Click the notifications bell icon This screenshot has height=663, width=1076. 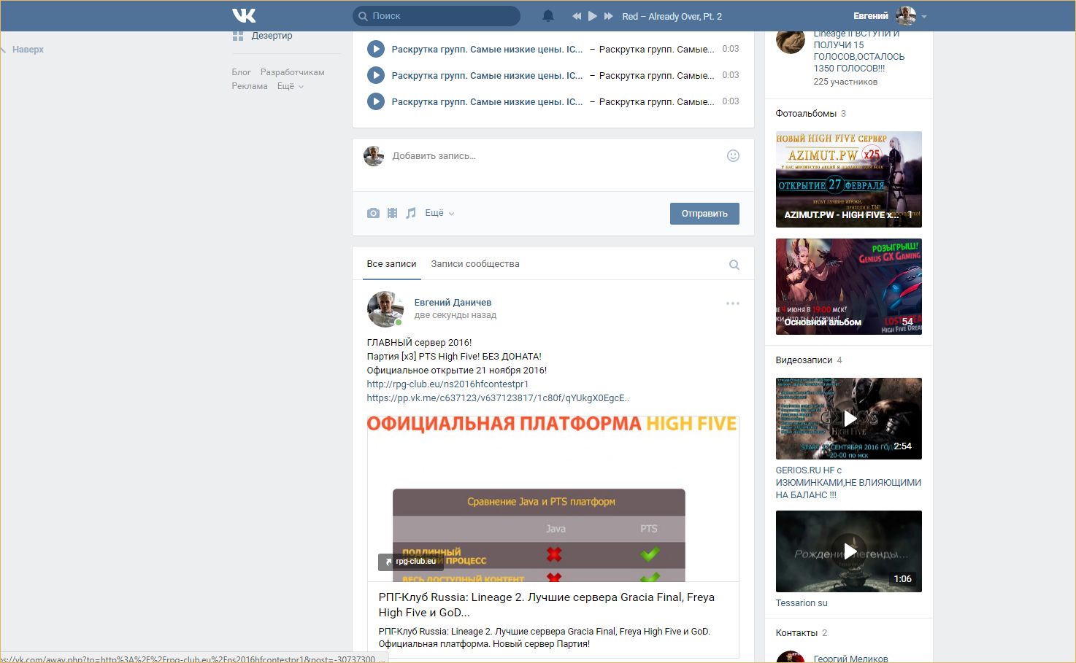tap(548, 16)
